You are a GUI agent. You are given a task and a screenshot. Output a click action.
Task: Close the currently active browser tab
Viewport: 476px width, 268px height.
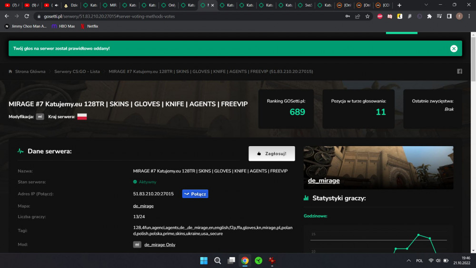[x=212, y=5]
